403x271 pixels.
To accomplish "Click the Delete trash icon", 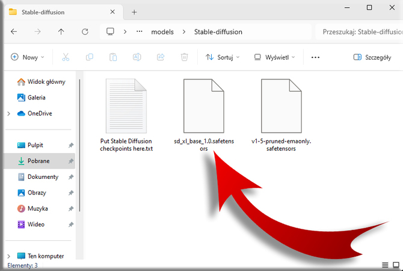I will click(x=184, y=57).
